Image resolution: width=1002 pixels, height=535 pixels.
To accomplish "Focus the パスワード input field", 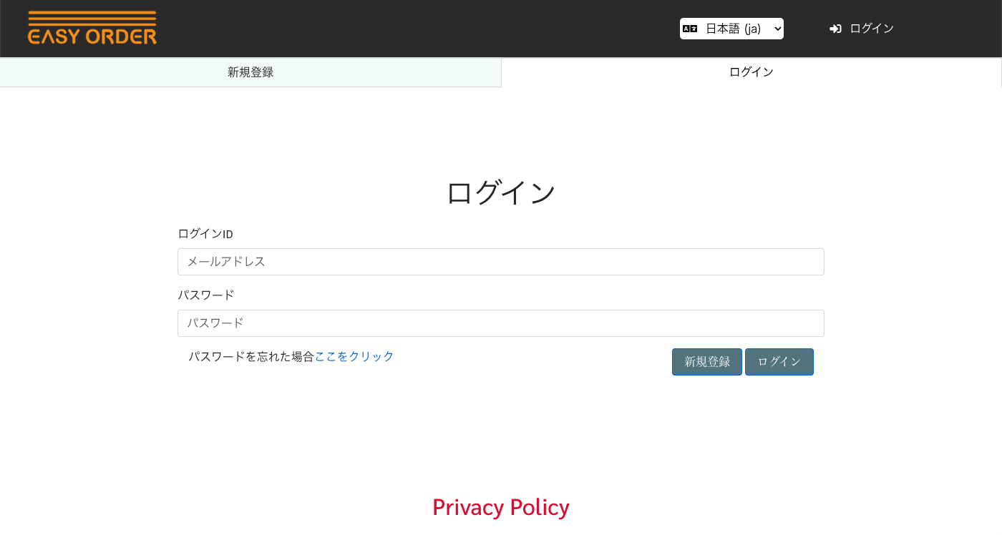I will (500, 323).
